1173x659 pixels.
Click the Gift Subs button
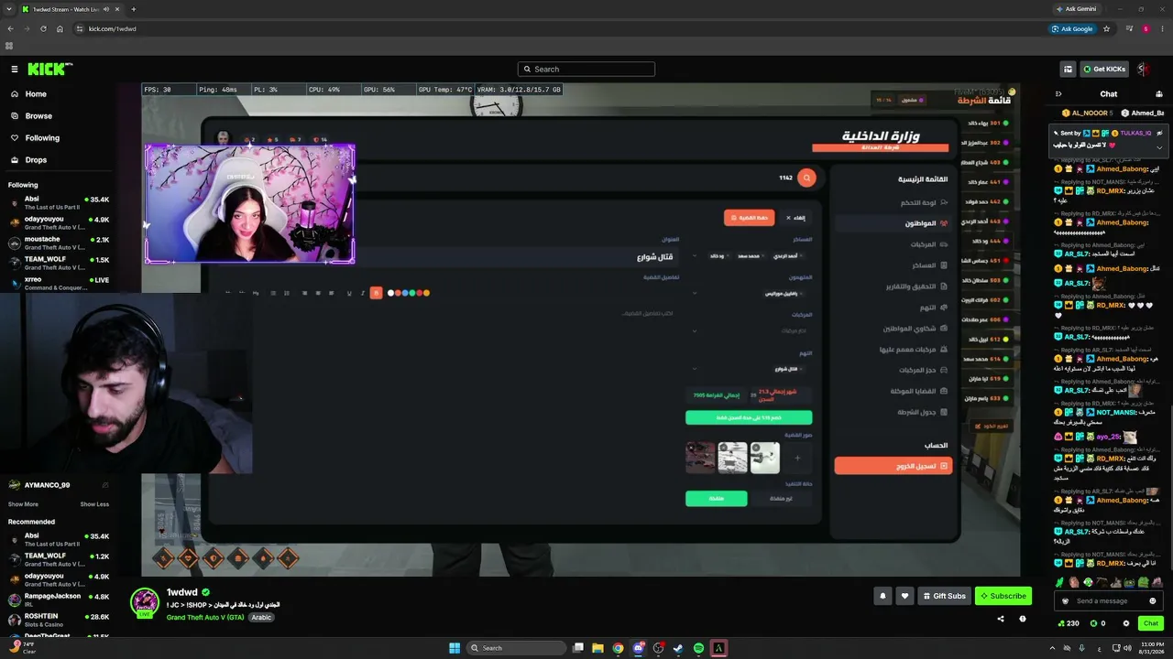(944, 596)
